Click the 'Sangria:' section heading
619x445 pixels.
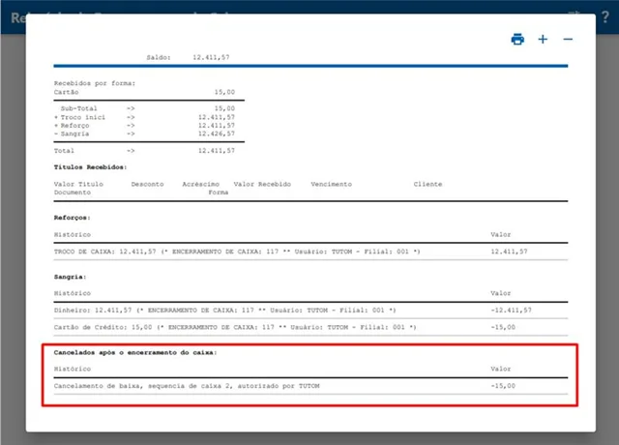71,278
